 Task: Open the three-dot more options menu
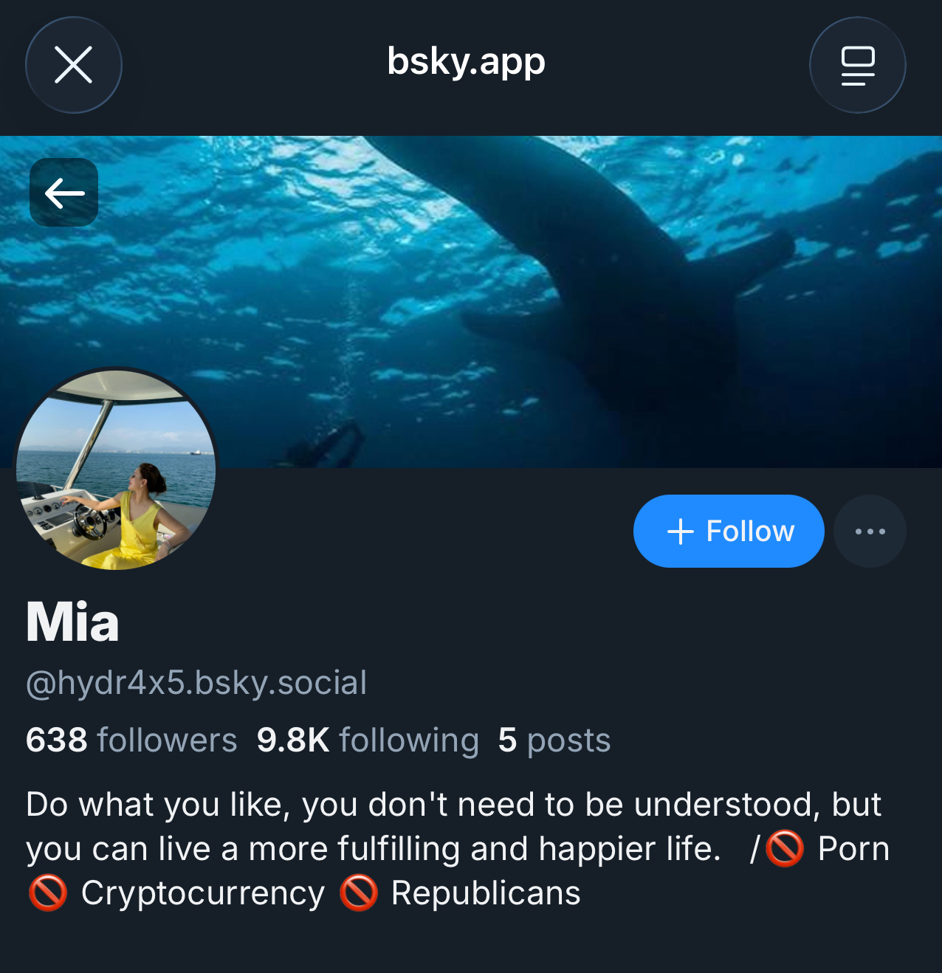(x=870, y=532)
